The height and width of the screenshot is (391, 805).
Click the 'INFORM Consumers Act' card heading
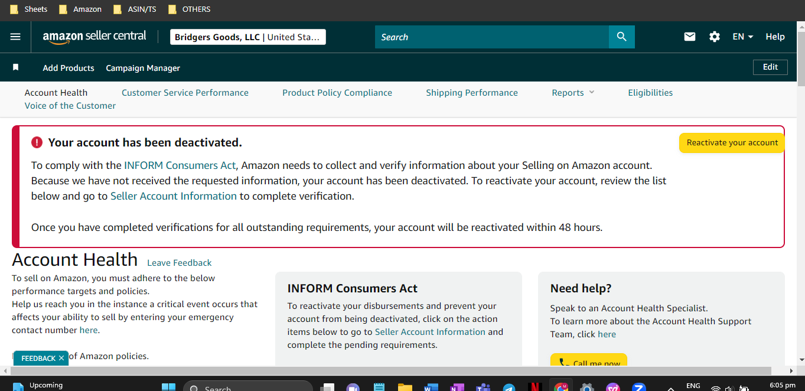(x=353, y=288)
